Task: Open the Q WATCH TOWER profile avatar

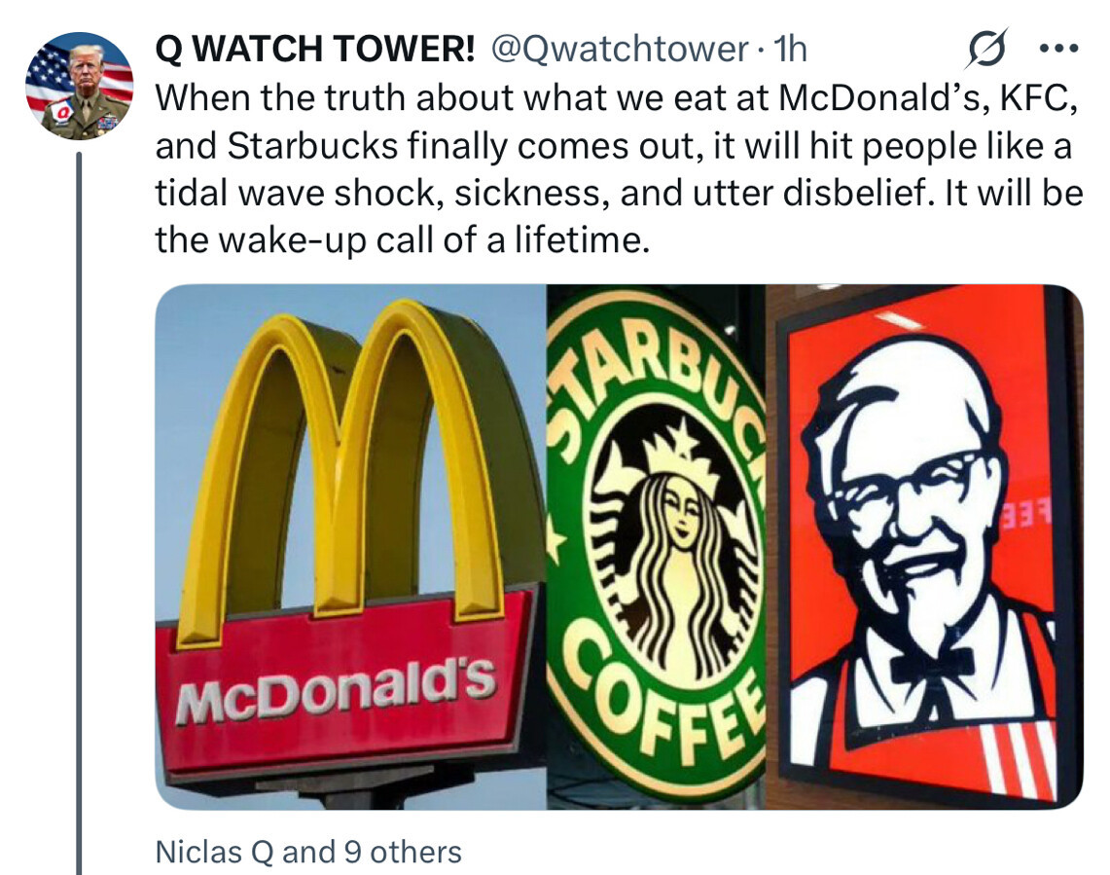Action: (x=80, y=85)
